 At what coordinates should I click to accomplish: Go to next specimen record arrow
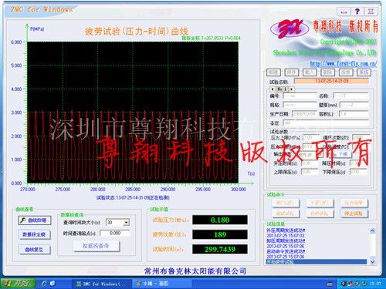point(291,89)
